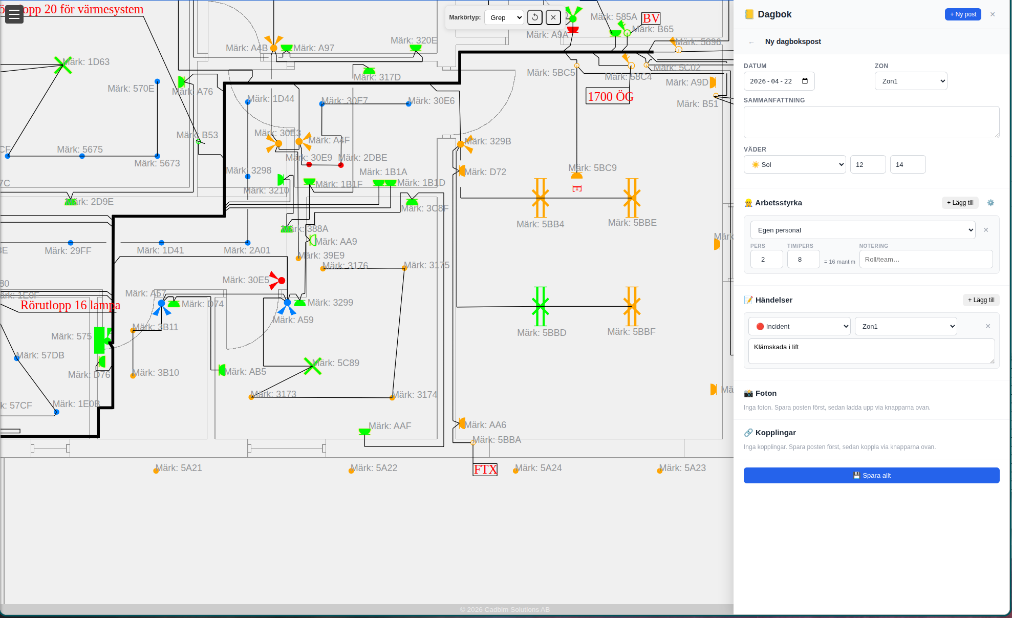Click Lägg till beside Händelser

click(981, 300)
